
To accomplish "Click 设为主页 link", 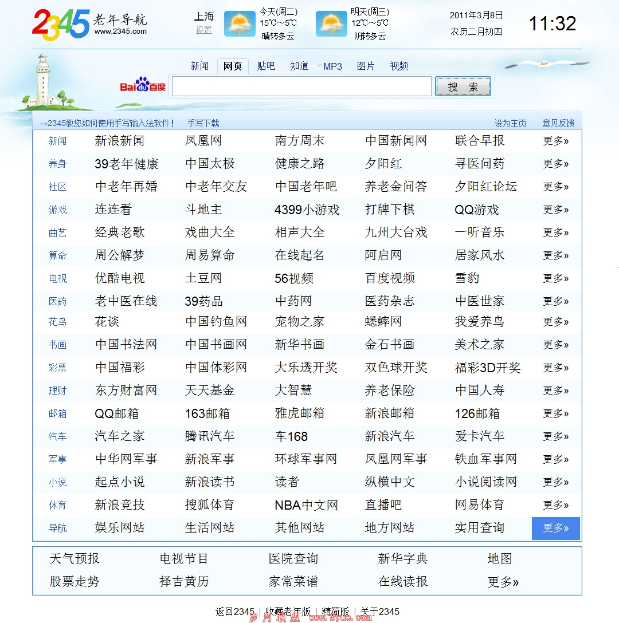I will 510,123.
